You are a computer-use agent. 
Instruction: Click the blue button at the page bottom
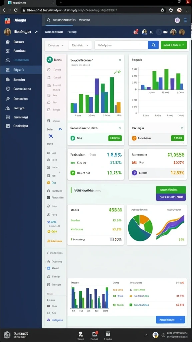pyautogui.click(x=170, y=320)
